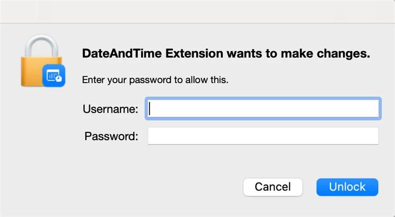Click the blue Date & Time badge icon
The image size is (395, 217).
tap(54, 76)
